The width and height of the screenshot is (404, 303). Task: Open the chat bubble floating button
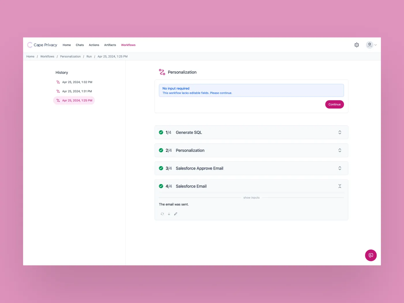(371, 255)
